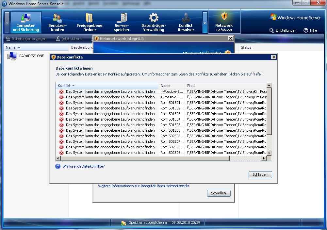Sort computer list by Name column
This screenshot has height=230, width=327.
(36, 47)
